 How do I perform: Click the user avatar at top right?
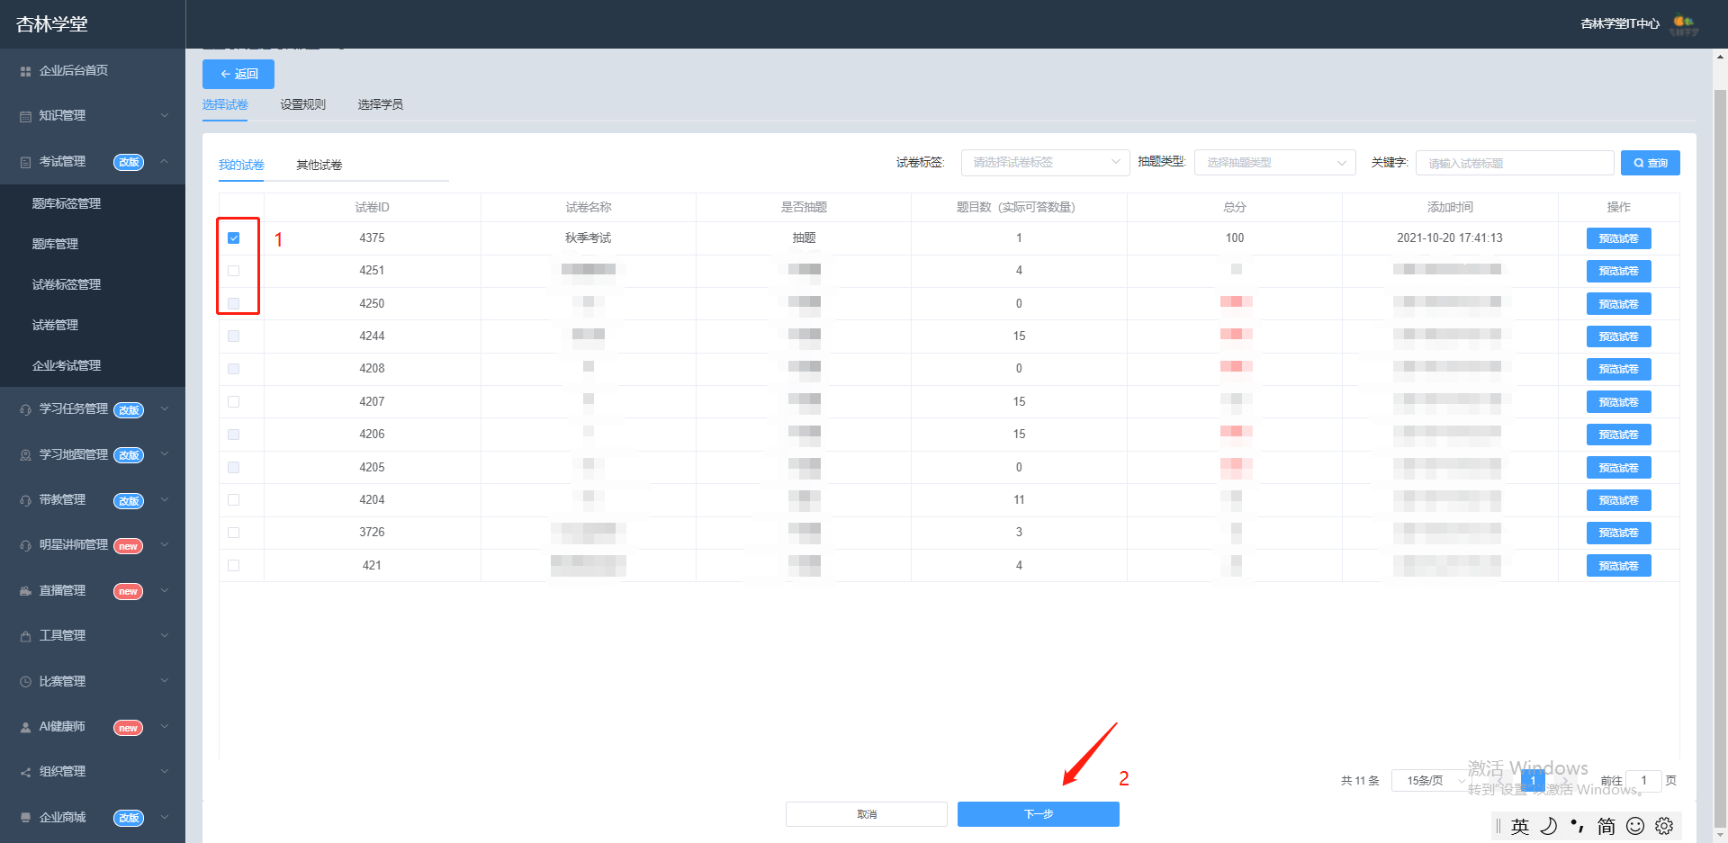[x=1684, y=24]
